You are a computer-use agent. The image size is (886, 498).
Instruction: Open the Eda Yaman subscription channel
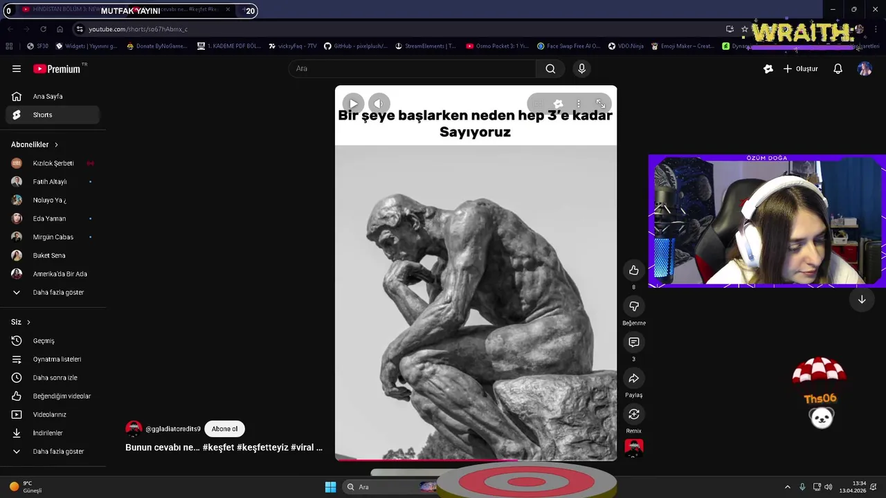click(53, 219)
